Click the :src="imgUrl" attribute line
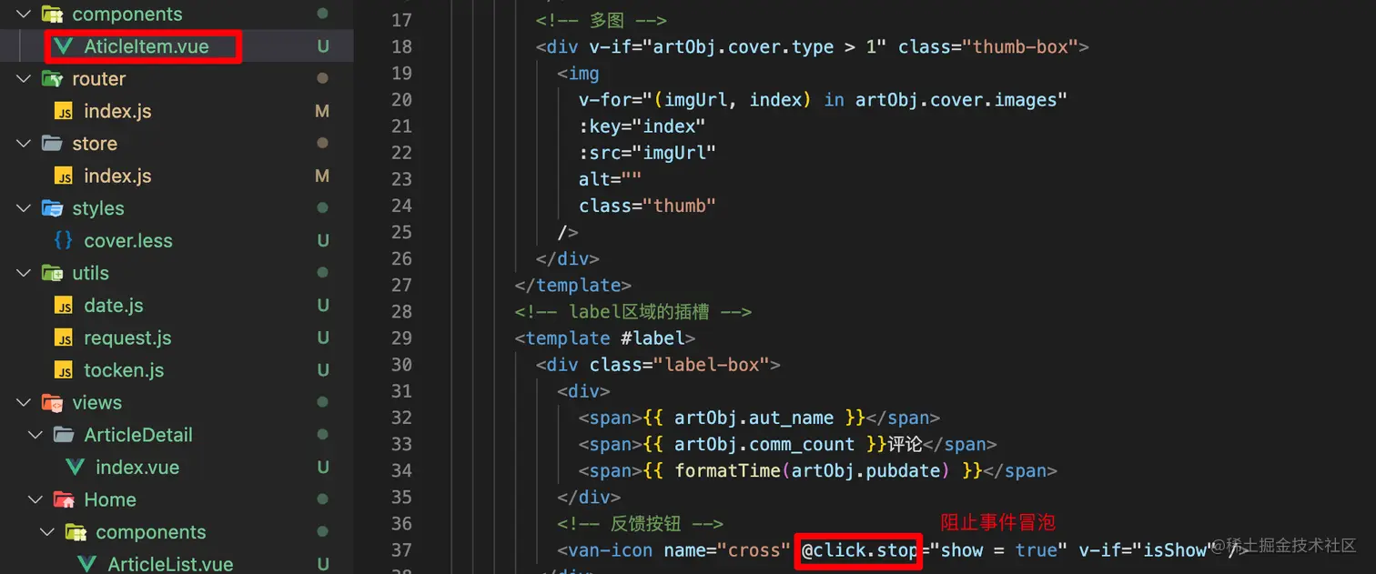The height and width of the screenshot is (574, 1376). [x=647, y=153]
